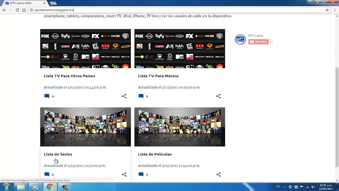Open the Action Center flag icon
The height and width of the screenshot is (191, 339).
tap(302, 187)
